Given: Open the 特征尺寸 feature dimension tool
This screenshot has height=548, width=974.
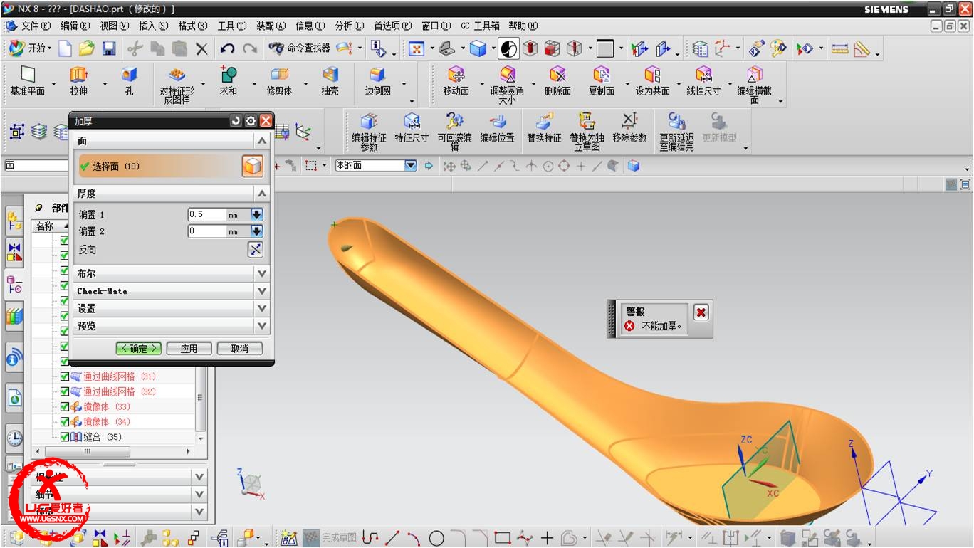Looking at the screenshot, I should coord(412,128).
